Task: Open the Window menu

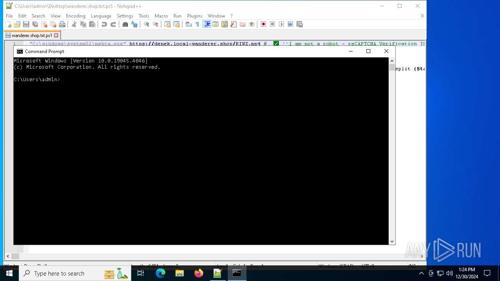Action: click(216, 16)
